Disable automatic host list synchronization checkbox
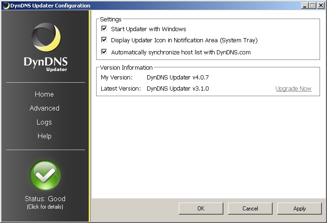This screenshot has height=223, width=327. (x=104, y=52)
